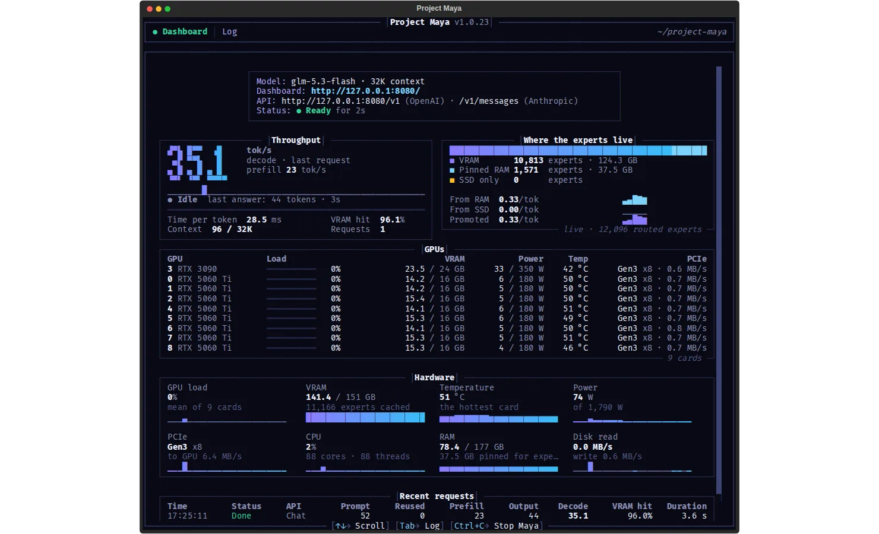879x534 pixels.
Task: Click the Temp column header
Action: (x=578, y=259)
